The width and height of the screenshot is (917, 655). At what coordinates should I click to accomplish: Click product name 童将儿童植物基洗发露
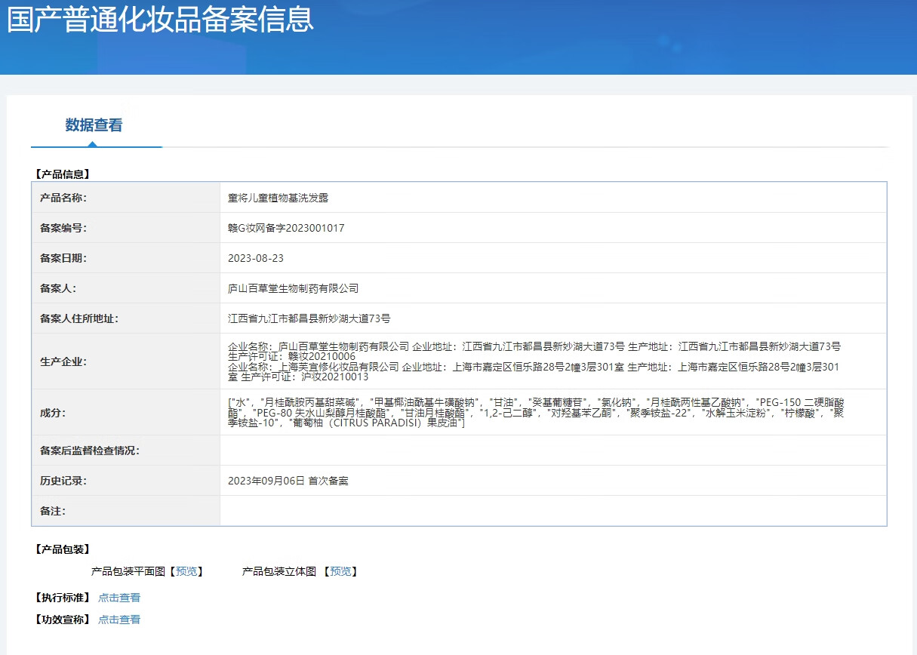(278, 198)
